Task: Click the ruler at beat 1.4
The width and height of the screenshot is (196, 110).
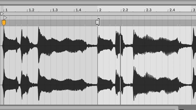Action: tap(78, 10)
